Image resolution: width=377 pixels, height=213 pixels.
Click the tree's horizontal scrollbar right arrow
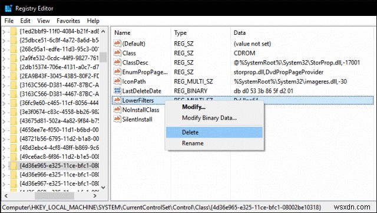(95, 196)
